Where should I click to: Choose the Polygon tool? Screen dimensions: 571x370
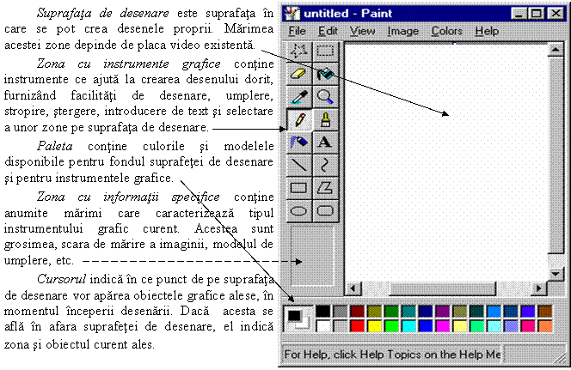(x=325, y=188)
